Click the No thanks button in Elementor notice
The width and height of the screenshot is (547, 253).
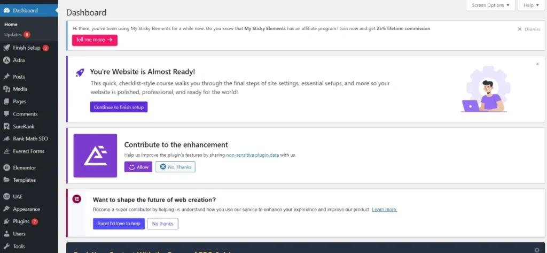(x=162, y=224)
